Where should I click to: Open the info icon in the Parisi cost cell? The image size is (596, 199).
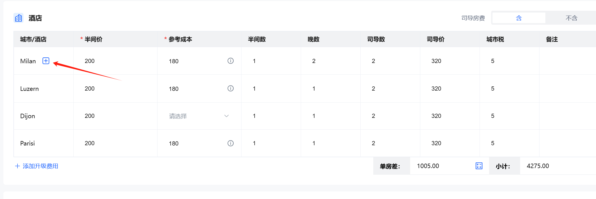(x=231, y=143)
